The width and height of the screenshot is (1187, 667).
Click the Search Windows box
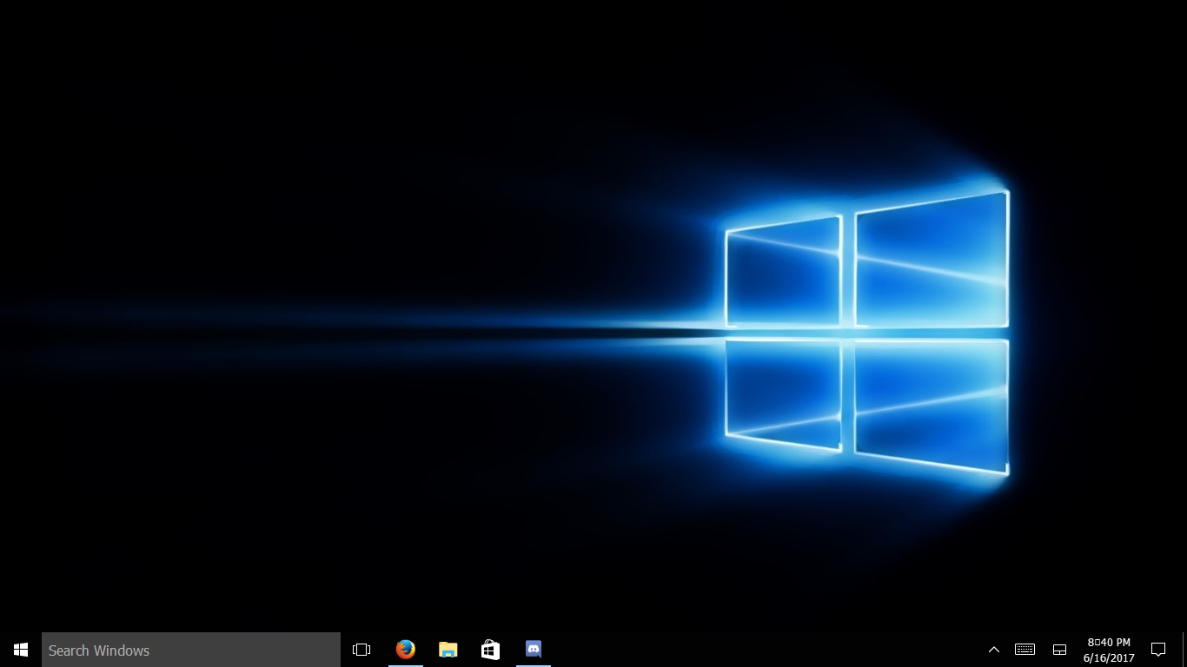[191, 650]
